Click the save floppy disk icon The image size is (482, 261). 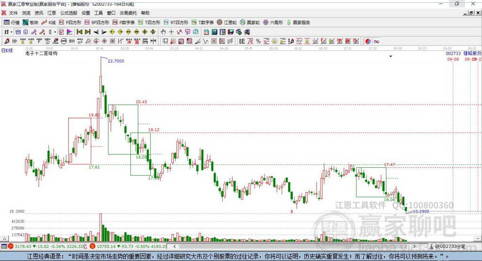tap(231, 32)
